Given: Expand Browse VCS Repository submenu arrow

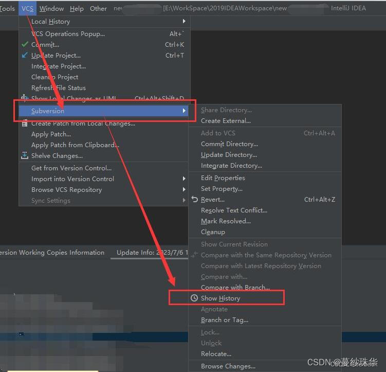Looking at the screenshot, I should click(x=184, y=189).
